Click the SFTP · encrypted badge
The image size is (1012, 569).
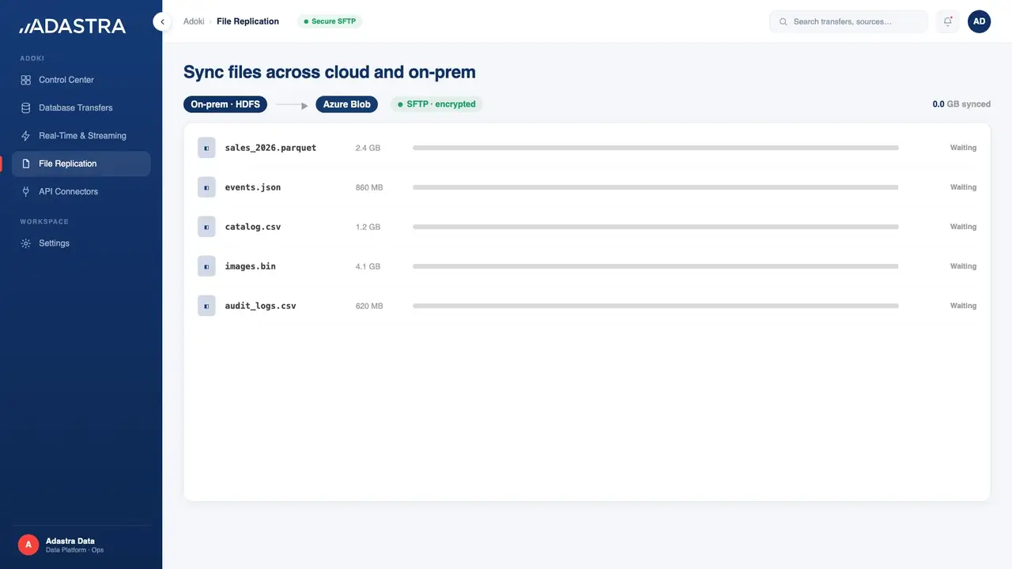(x=436, y=104)
